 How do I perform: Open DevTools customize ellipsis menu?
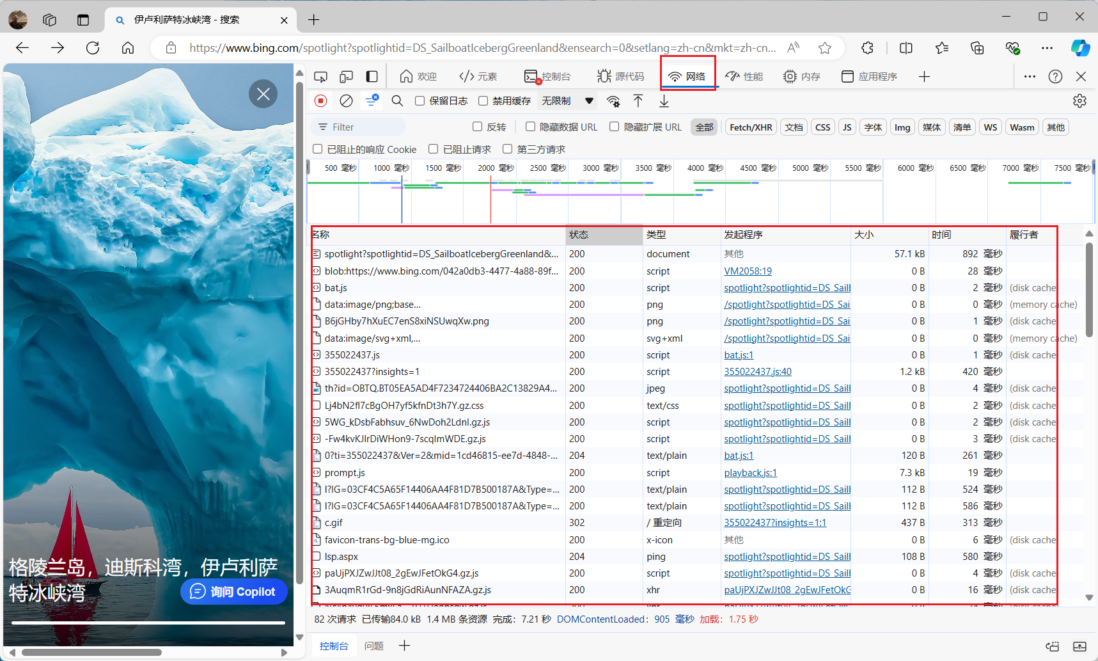click(1030, 77)
